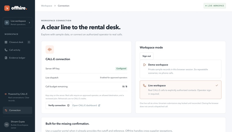This screenshot has height=132, width=232.
Task: Click the WORKSPACE sidebar section label
Action: click(12, 34)
